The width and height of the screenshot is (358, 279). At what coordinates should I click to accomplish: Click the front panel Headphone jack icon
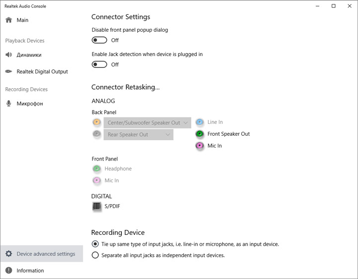click(96, 168)
